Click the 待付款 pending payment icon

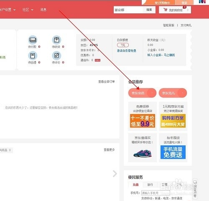[x=33, y=40]
